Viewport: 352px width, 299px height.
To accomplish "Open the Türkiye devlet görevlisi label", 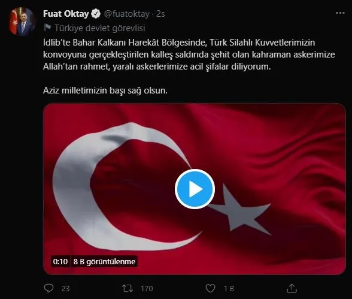I will coord(99,28).
